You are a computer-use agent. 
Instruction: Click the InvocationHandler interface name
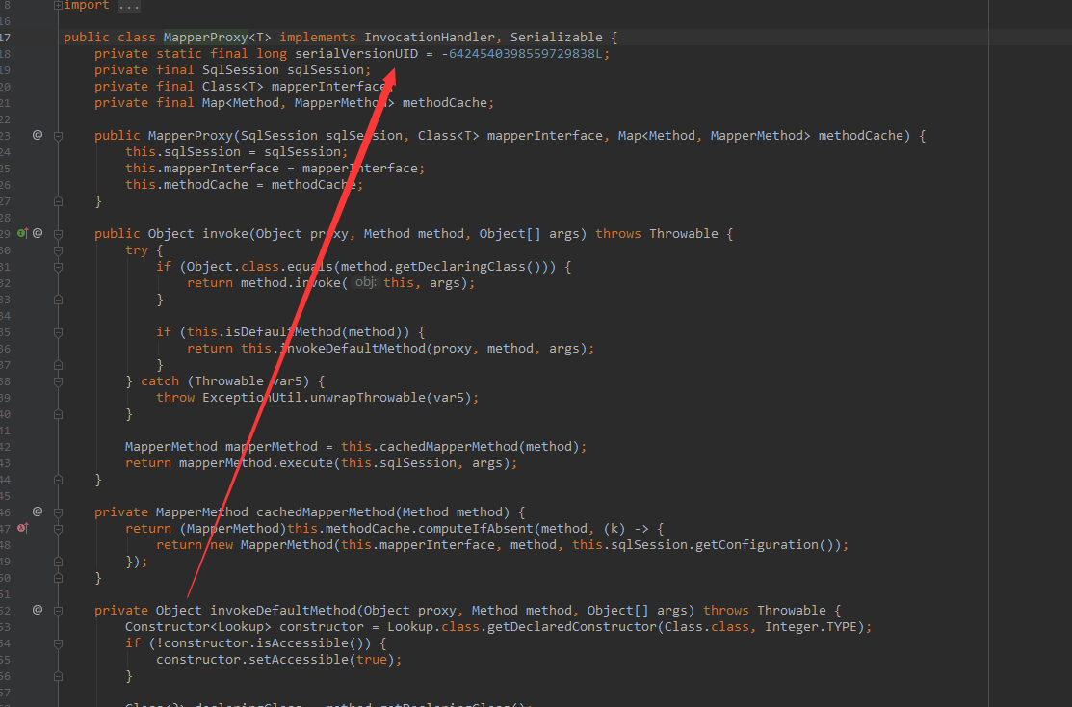(x=430, y=37)
